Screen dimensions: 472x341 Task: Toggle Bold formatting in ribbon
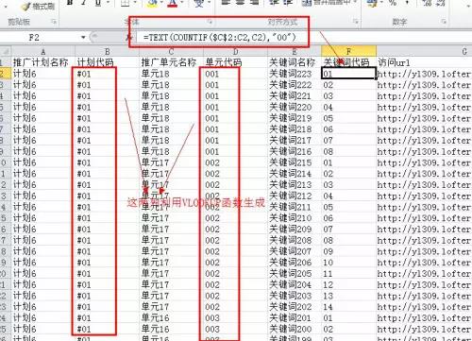click(70, 3)
